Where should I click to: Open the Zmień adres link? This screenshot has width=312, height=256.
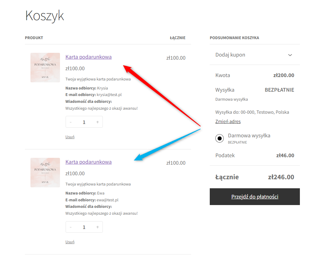coord(228,121)
